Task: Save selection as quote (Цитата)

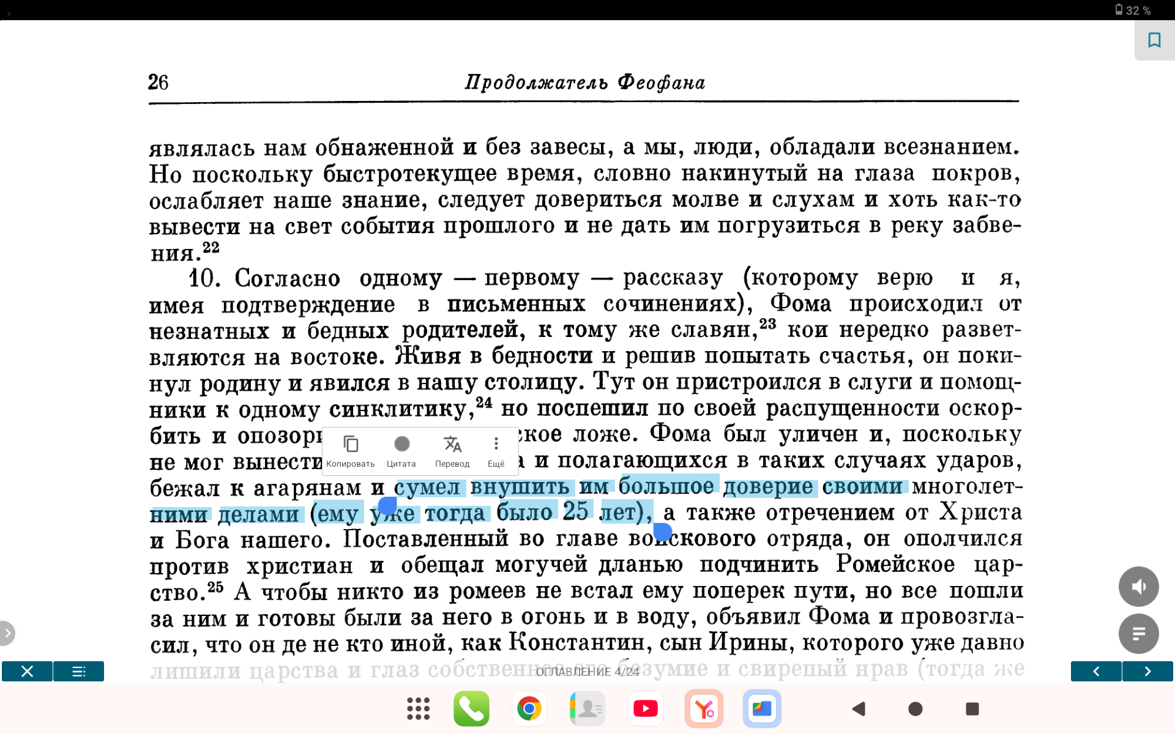Action: [401, 451]
